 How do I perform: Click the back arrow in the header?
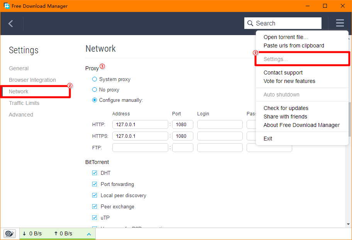pyautogui.click(x=10, y=24)
